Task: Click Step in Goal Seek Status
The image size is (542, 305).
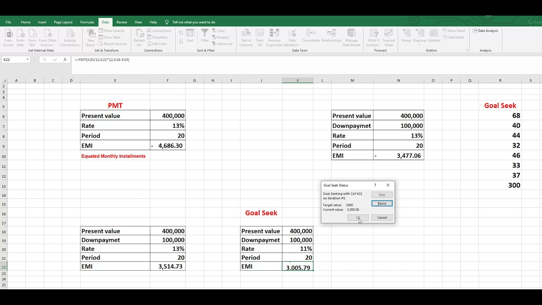Action: click(x=382, y=195)
